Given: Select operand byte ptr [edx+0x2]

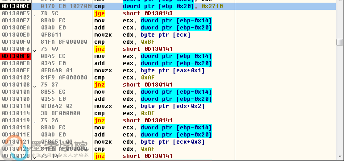Looking at the screenshot, I should pos(172,106).
